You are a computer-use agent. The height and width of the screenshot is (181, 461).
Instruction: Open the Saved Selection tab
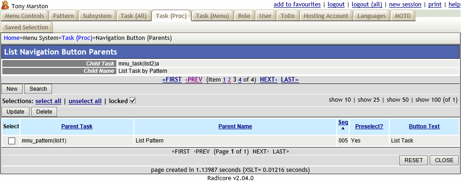pos(27,27)
